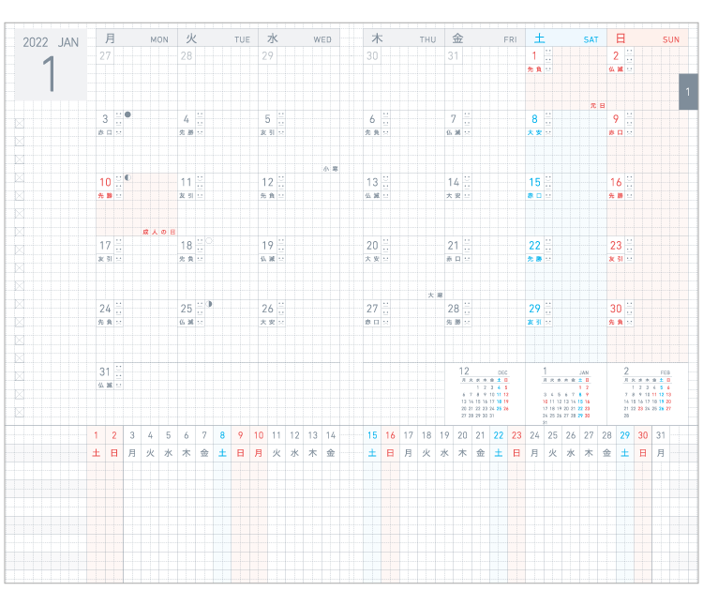Tick the topmost checkbox in the left column
The width and height of the screenshot is (703, 606).
(x=19, y=123)
